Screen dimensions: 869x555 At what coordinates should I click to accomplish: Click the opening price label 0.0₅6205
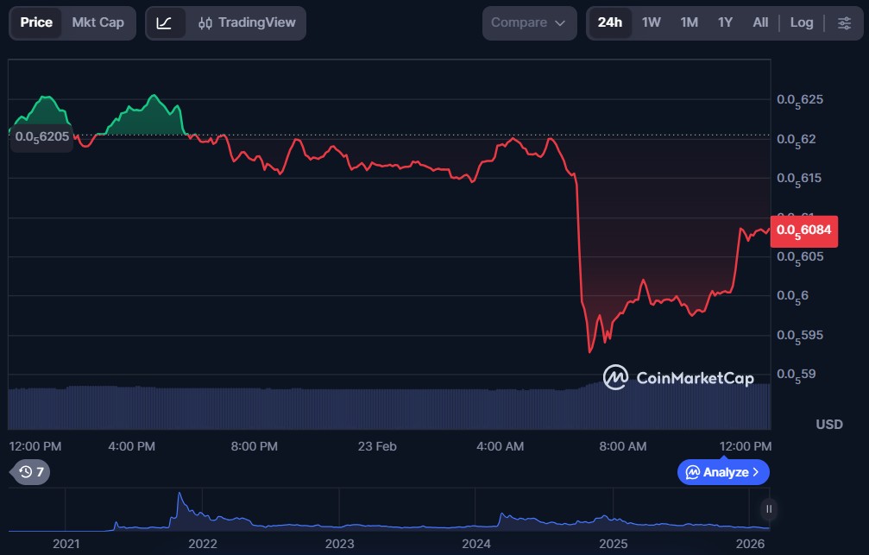[41, 136]
